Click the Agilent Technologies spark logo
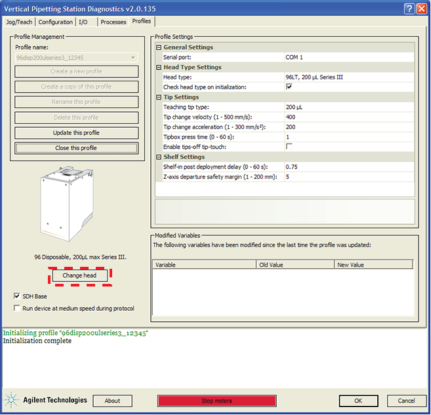The height and width of the screenshot is (415, 431). coord(12,400)
